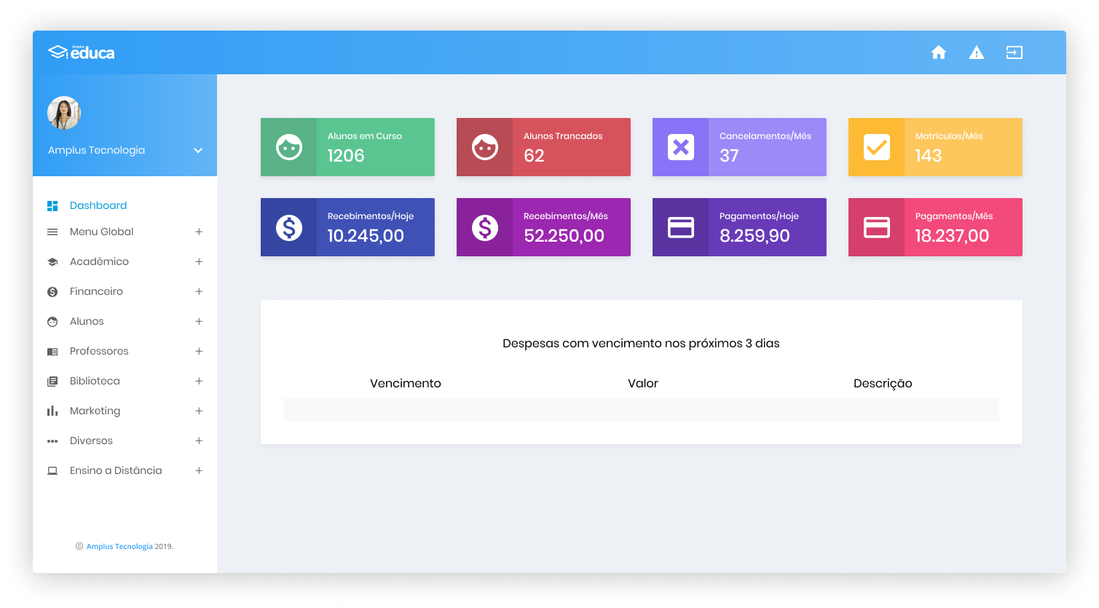Open the Alunos em Curso 1206 card
The image size is (1099, 608).
(347, 147)
